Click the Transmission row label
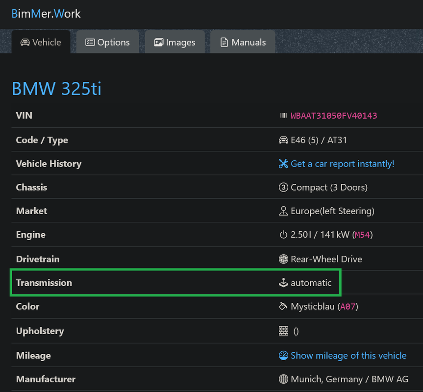Image resolution: width=423 pixels, height=392 pixels. (44, 283)
